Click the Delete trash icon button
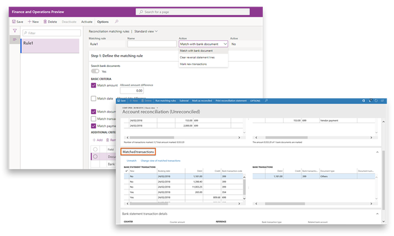This screenshot has height=236, width=394. [x=50, y=22]
